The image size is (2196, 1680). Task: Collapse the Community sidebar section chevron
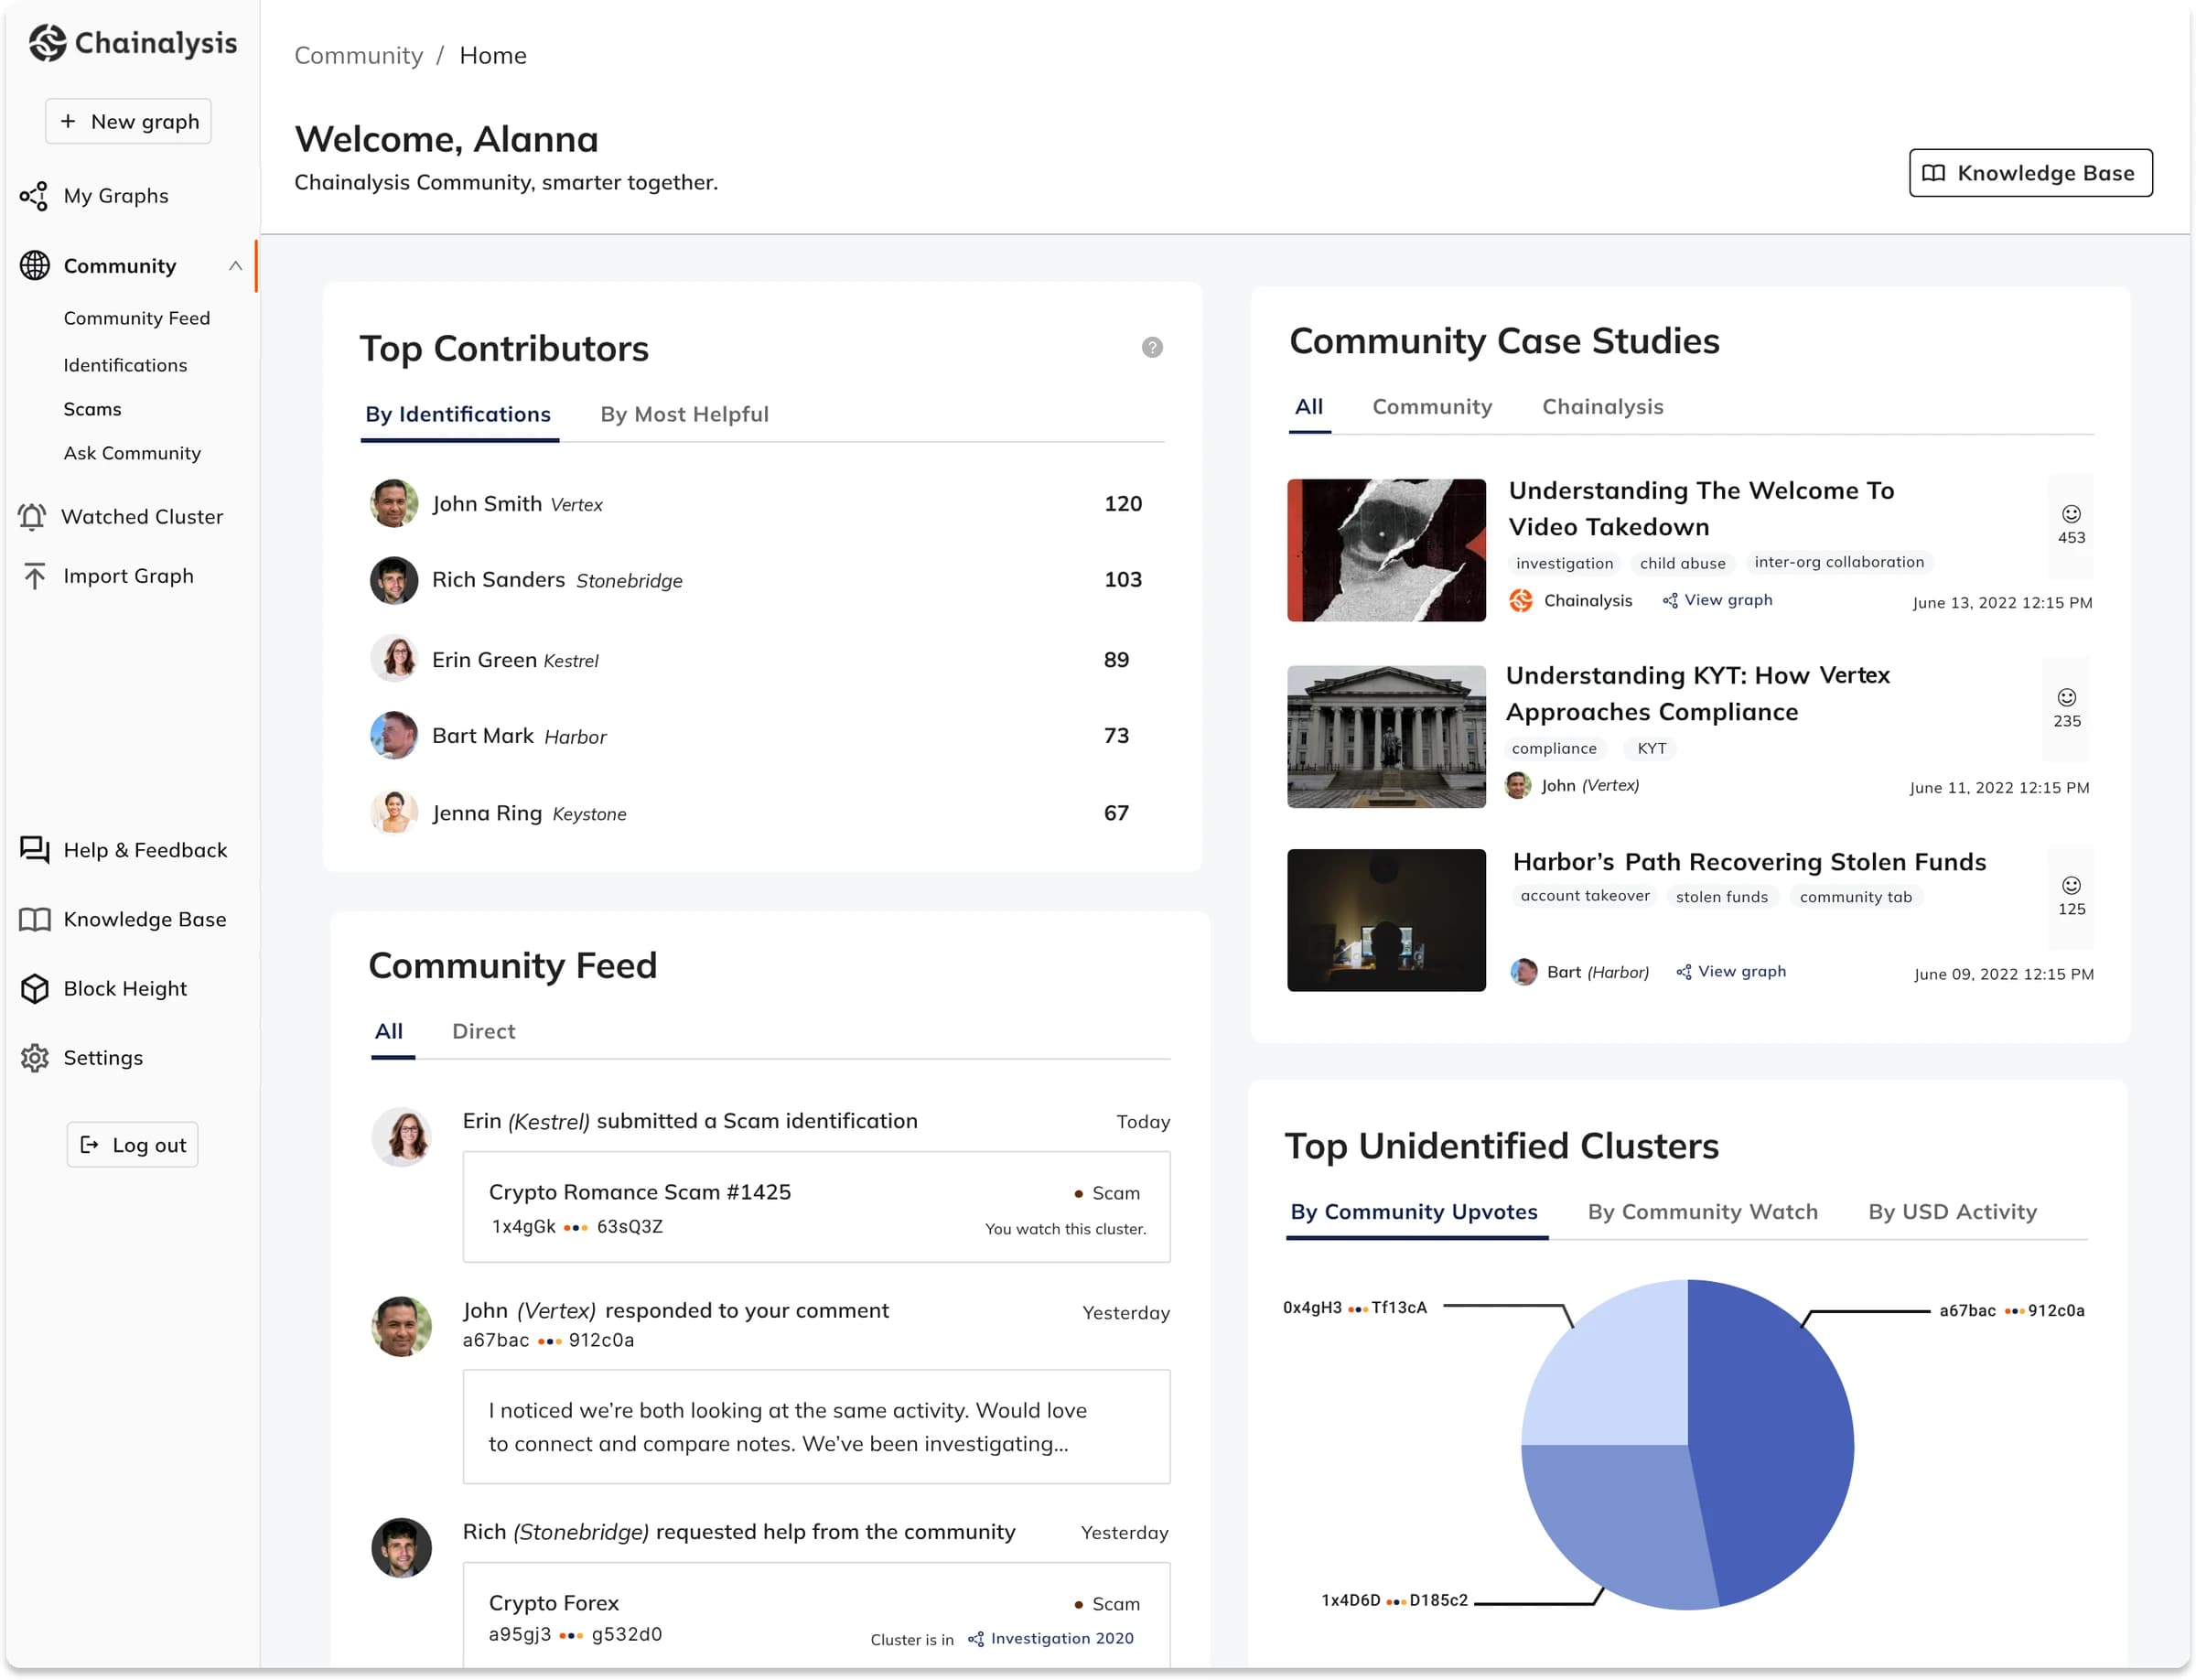(235, 266)
